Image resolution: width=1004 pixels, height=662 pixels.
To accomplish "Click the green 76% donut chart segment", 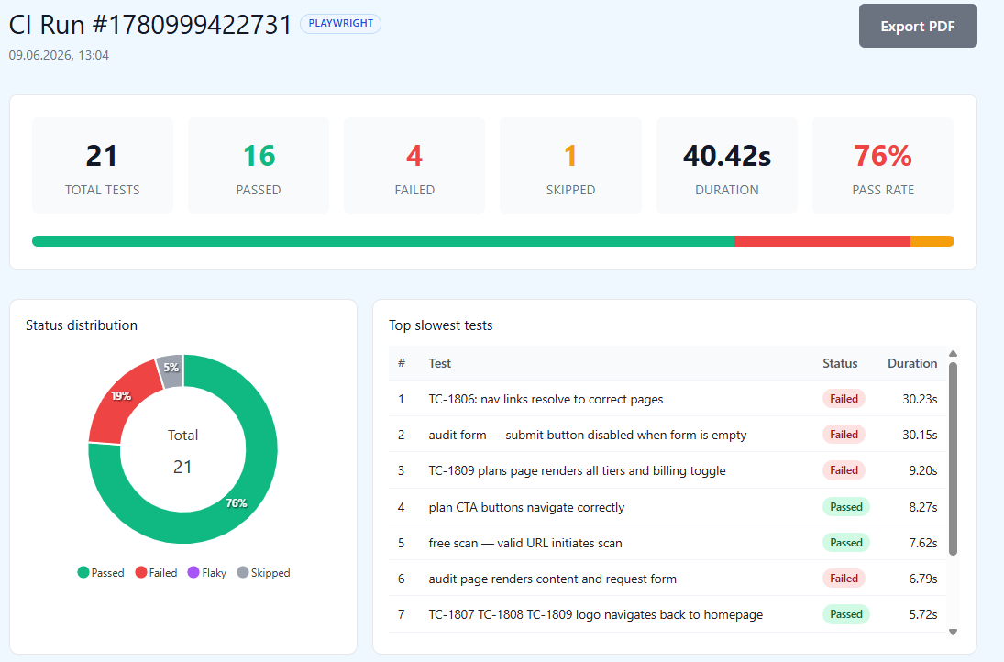I will pos(237,502).
